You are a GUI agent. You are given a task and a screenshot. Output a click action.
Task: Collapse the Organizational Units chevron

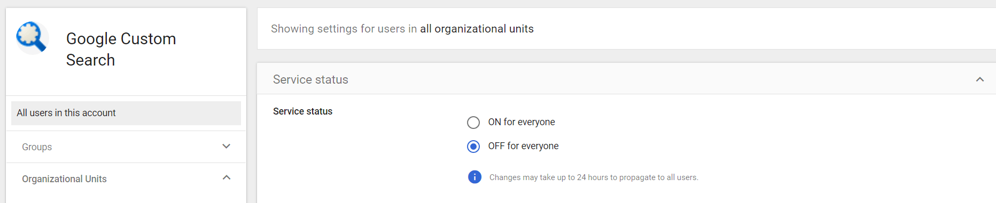coord(227,177)
